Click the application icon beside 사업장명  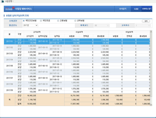pyautogui.click(x=3, y=1)
